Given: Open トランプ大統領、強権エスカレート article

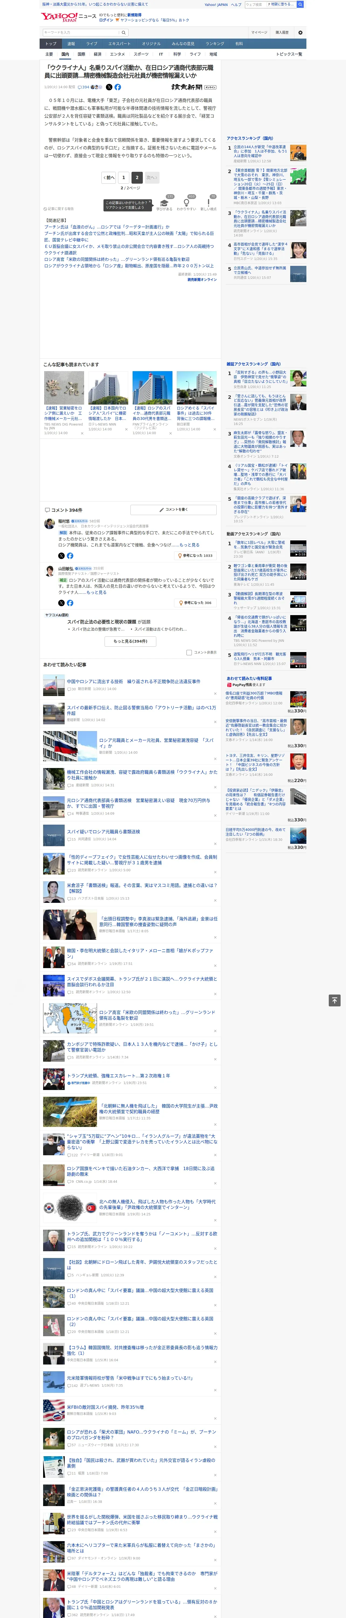Looking at the screenshot, I should [x=118, y=1076].
